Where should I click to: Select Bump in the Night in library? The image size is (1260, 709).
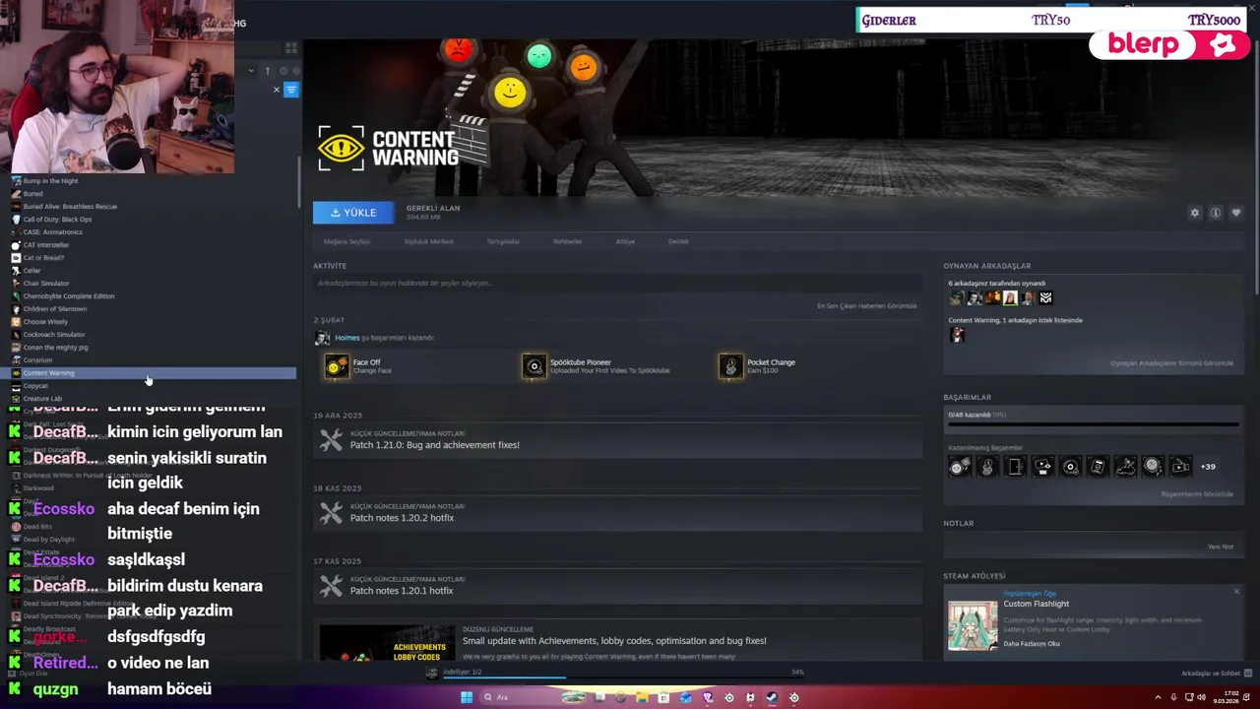tap(50, 181)
